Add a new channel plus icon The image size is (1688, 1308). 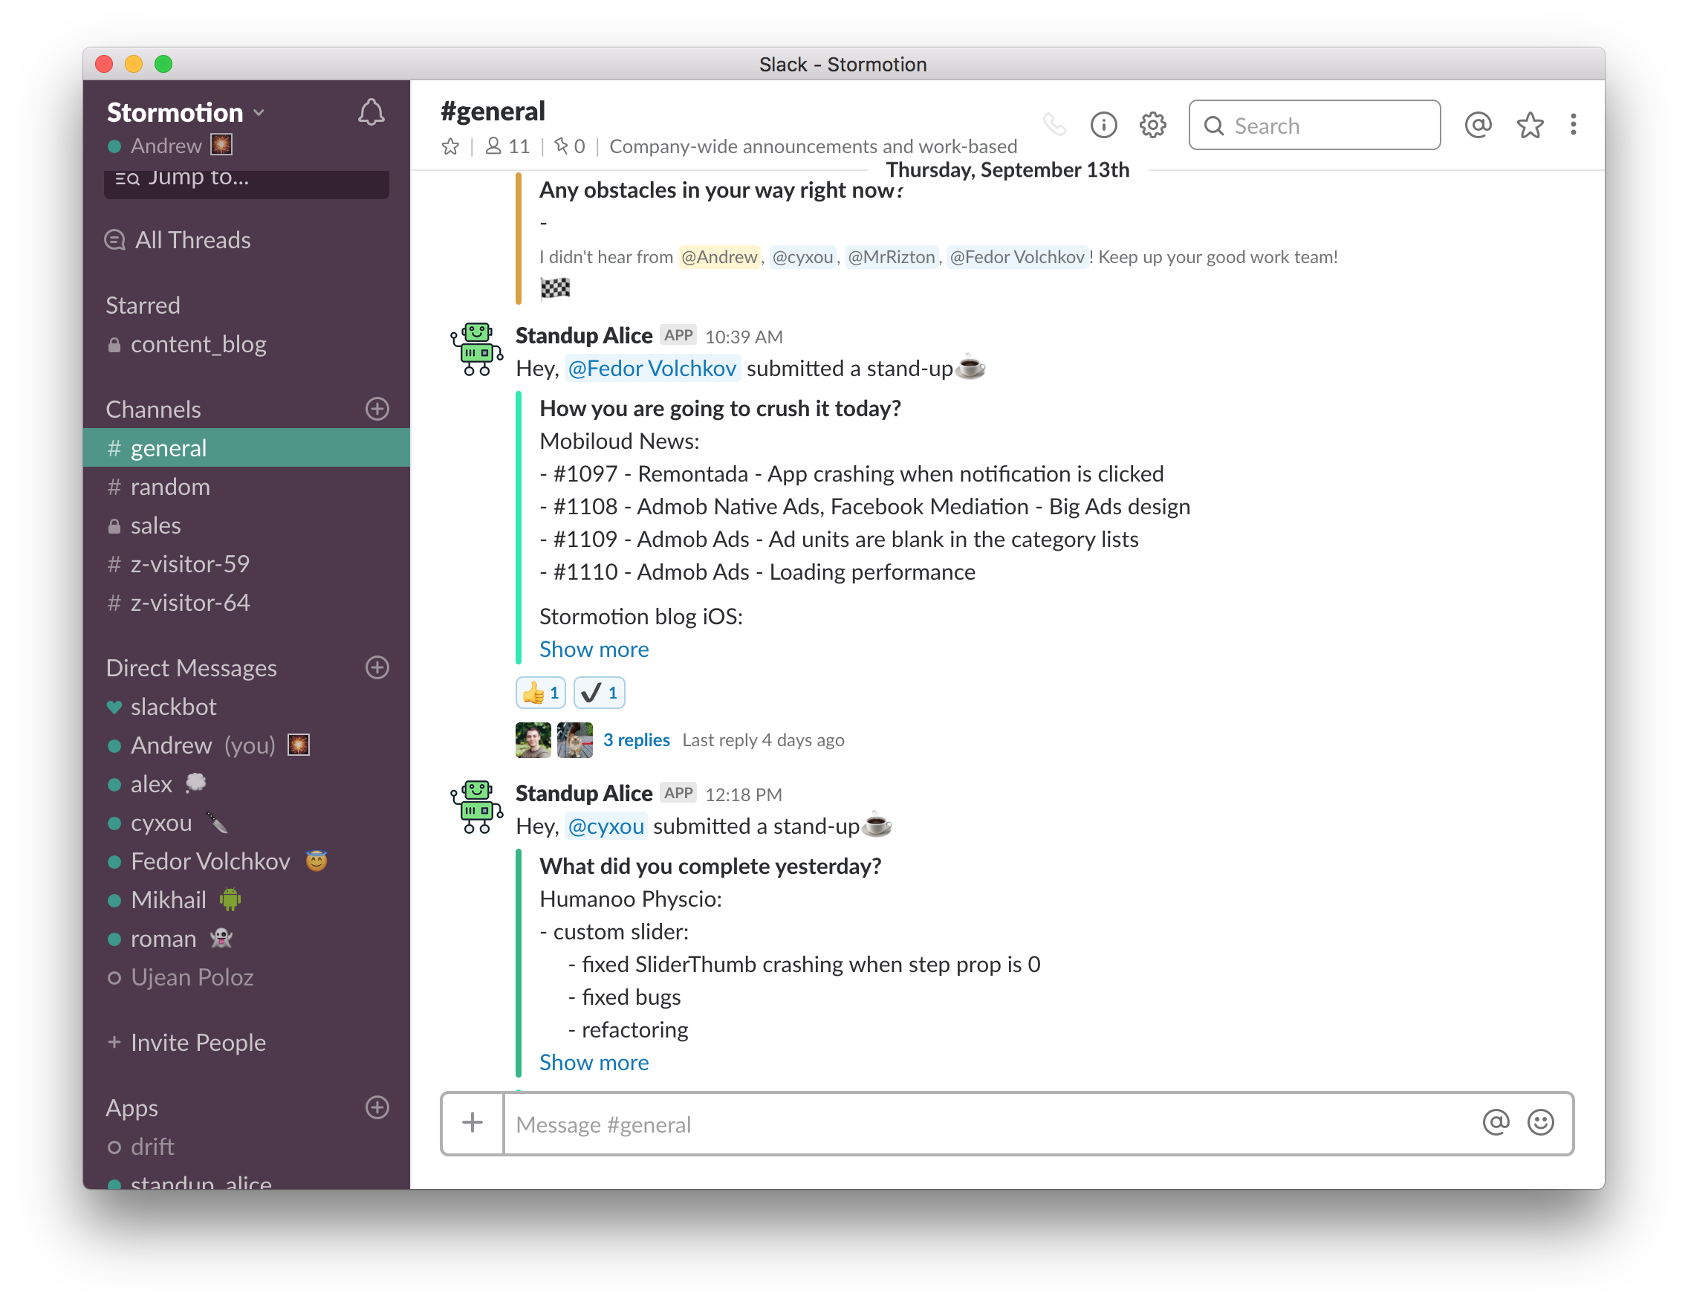pyautogui.click(x=377, y=409)
